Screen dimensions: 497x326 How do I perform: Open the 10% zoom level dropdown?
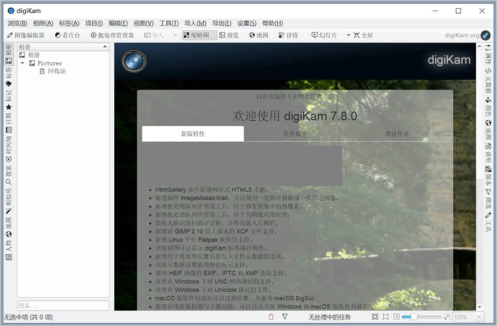tap(468, 317)
